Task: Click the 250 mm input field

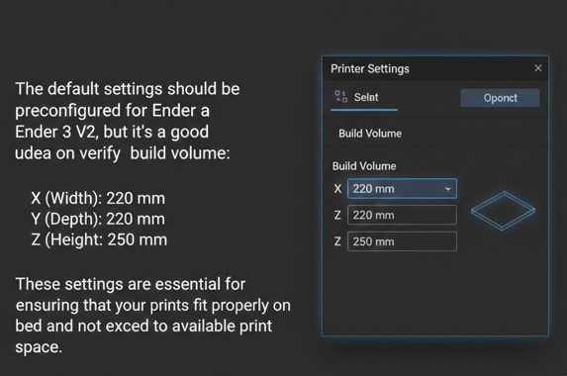Action: pyautogui.click(x=402, y=241)
